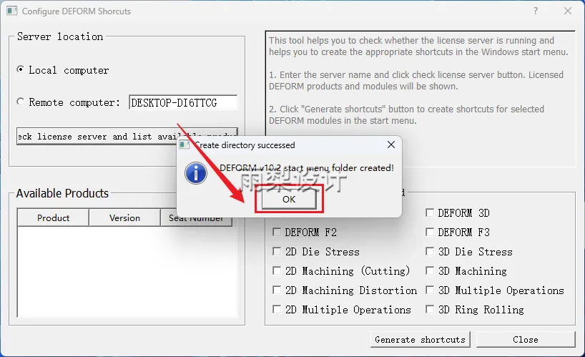Click the Seat Number column header
Image resolution: width=585 pixels, height=357 pixels.
(x=196, y=218)
